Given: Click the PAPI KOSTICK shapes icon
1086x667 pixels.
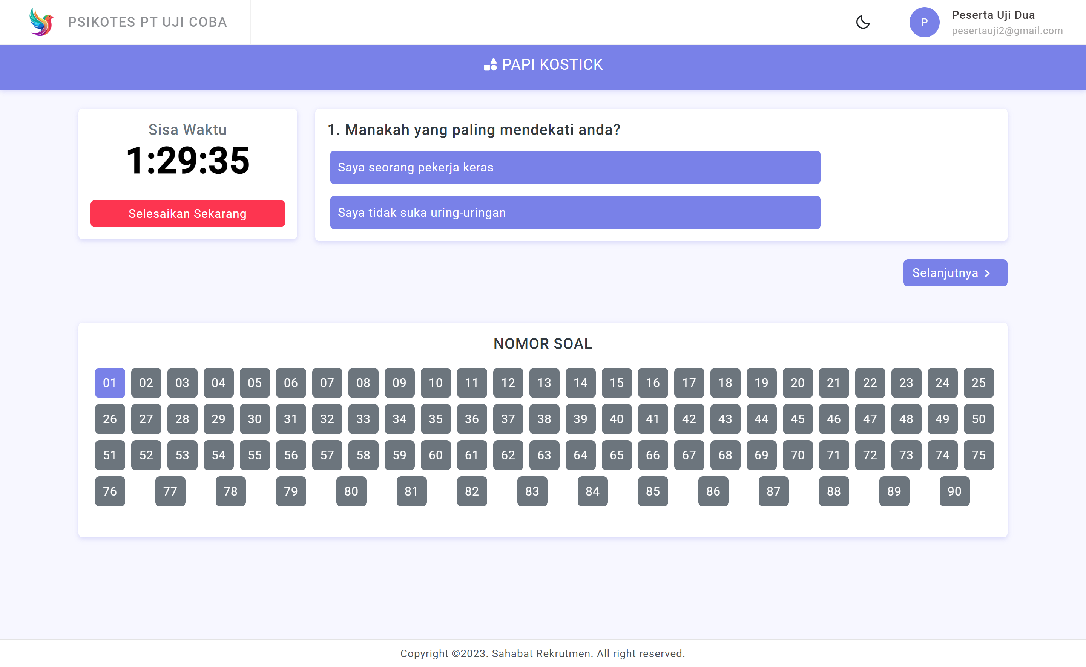Looking at the screenshot, I should (490, 65).
